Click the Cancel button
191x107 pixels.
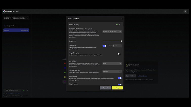pyautogui.click(x=105, y=88)
